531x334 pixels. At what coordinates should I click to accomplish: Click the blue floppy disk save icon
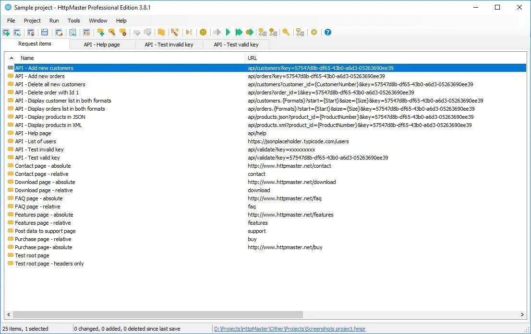tap(44, 32)
